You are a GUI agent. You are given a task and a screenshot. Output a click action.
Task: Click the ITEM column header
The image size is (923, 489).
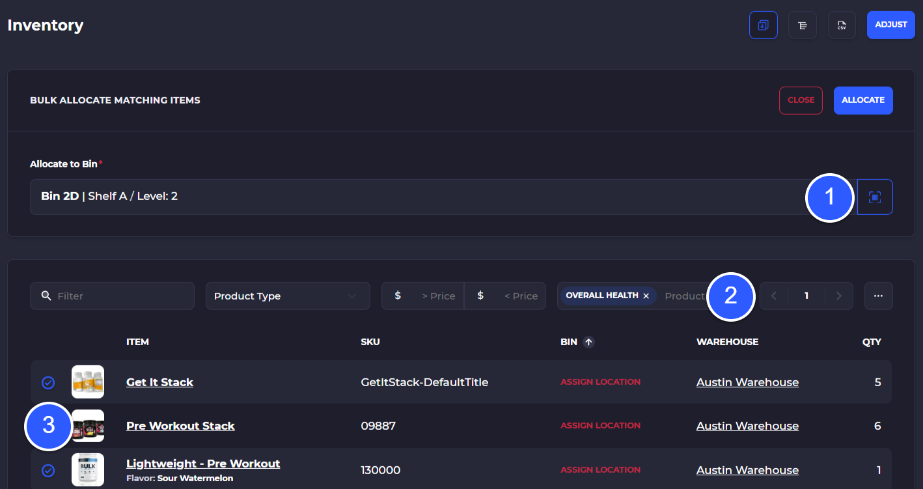click(x=137, y=342)
